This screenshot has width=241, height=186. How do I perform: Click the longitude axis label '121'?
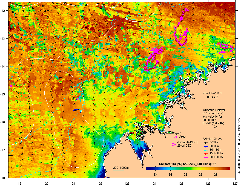[x=73, y=183]
